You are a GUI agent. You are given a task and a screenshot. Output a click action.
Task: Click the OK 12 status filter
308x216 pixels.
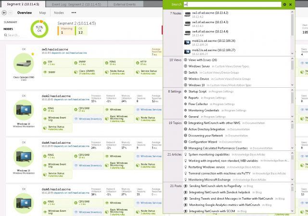[81, 31]
